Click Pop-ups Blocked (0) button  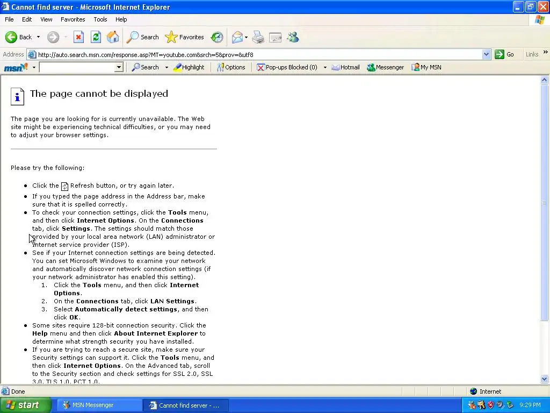(287, 67)
